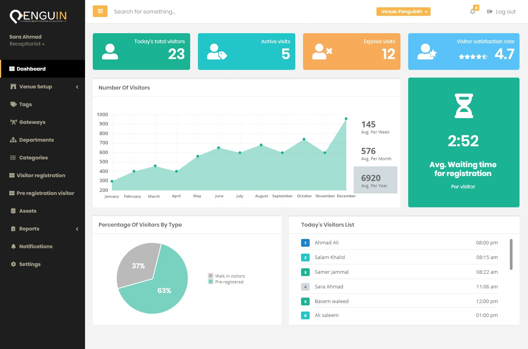This screenshot has width=528, height=349.
Task: Open the Tags section from sidebar
Action: coord(25,104)
